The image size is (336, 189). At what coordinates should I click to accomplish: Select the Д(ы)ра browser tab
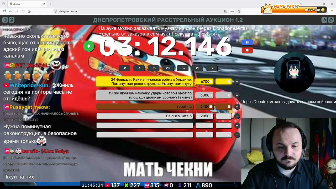pos(28,4)
